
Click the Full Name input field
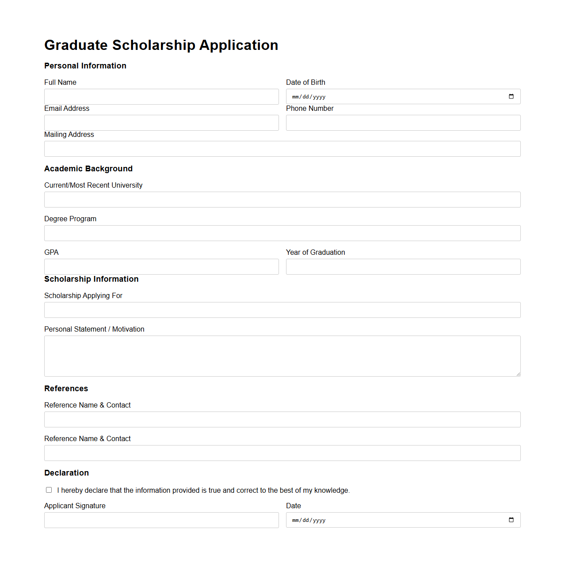coord(161,97)
